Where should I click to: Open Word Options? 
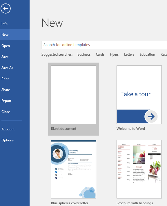coord(15,140)
